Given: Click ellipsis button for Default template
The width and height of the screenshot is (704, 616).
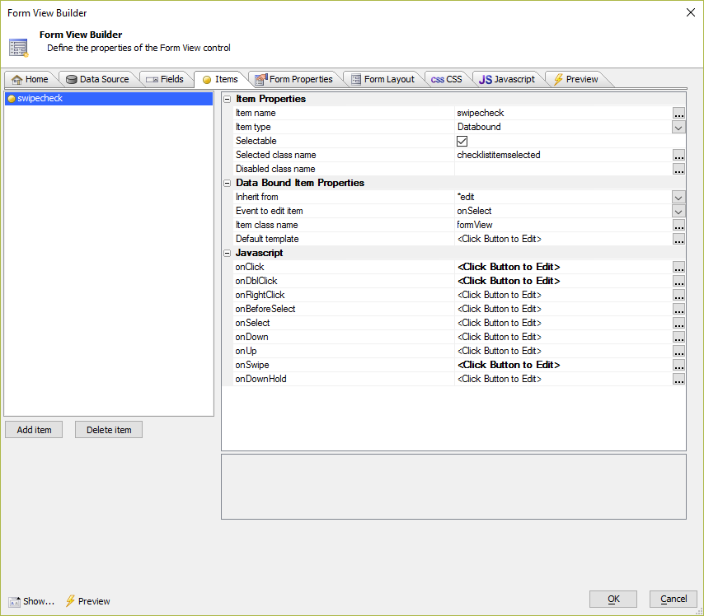Looking at the screenshot, I should click(x=678, y=239).
